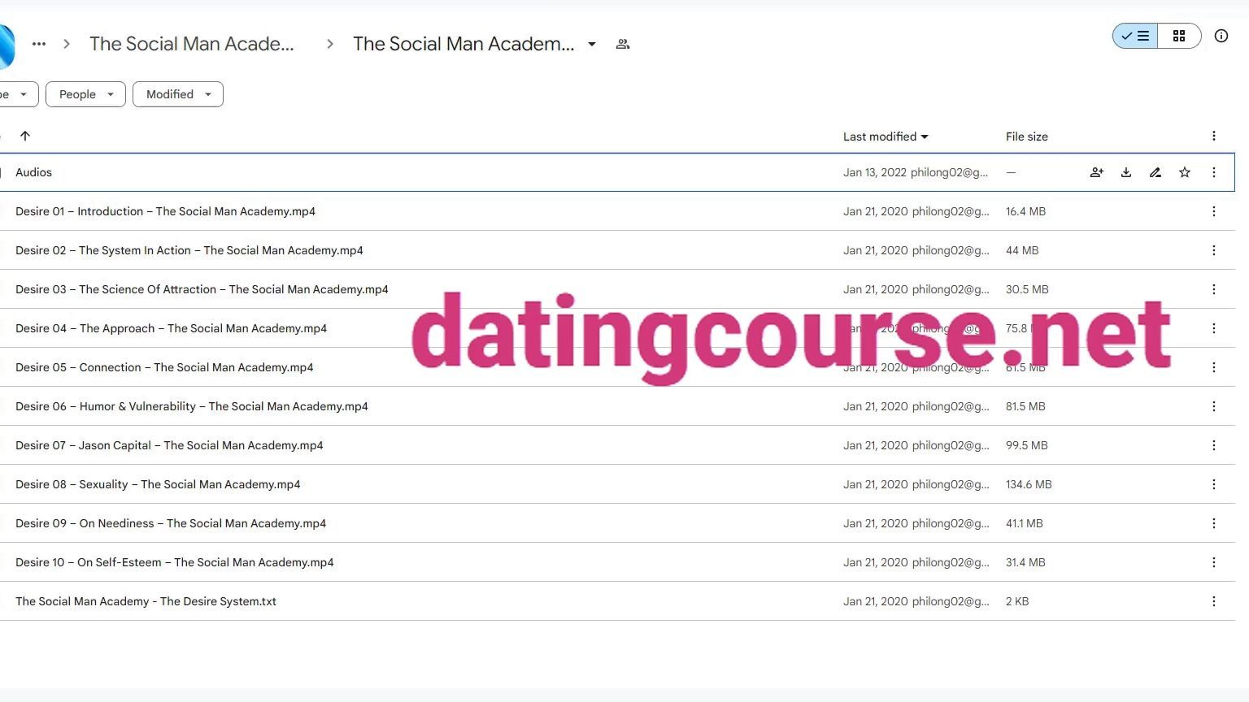This screenshot has height=702, width=1249.
Task: Open more actions for Desire 04 file
Action: (x=1214, y=328)
